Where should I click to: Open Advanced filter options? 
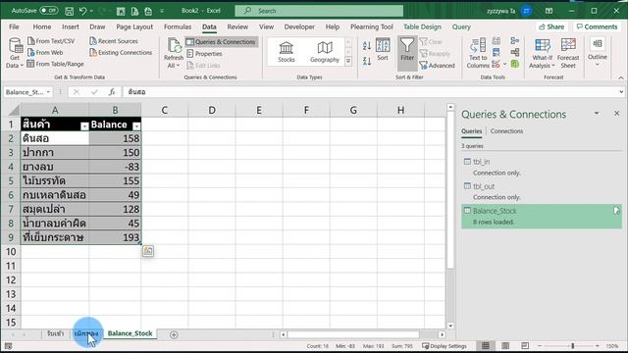437,66
